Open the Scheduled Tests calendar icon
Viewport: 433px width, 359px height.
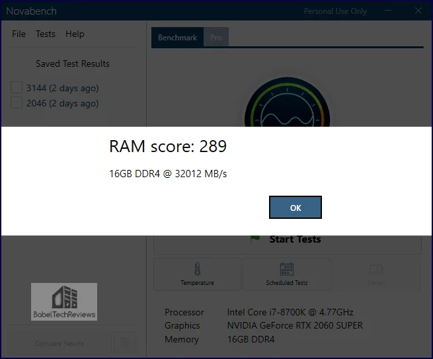[x=287, y=268]
